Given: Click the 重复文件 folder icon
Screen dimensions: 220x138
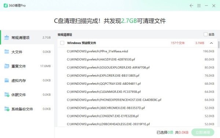Looking at the screenshot, I should tap(7, 66).
